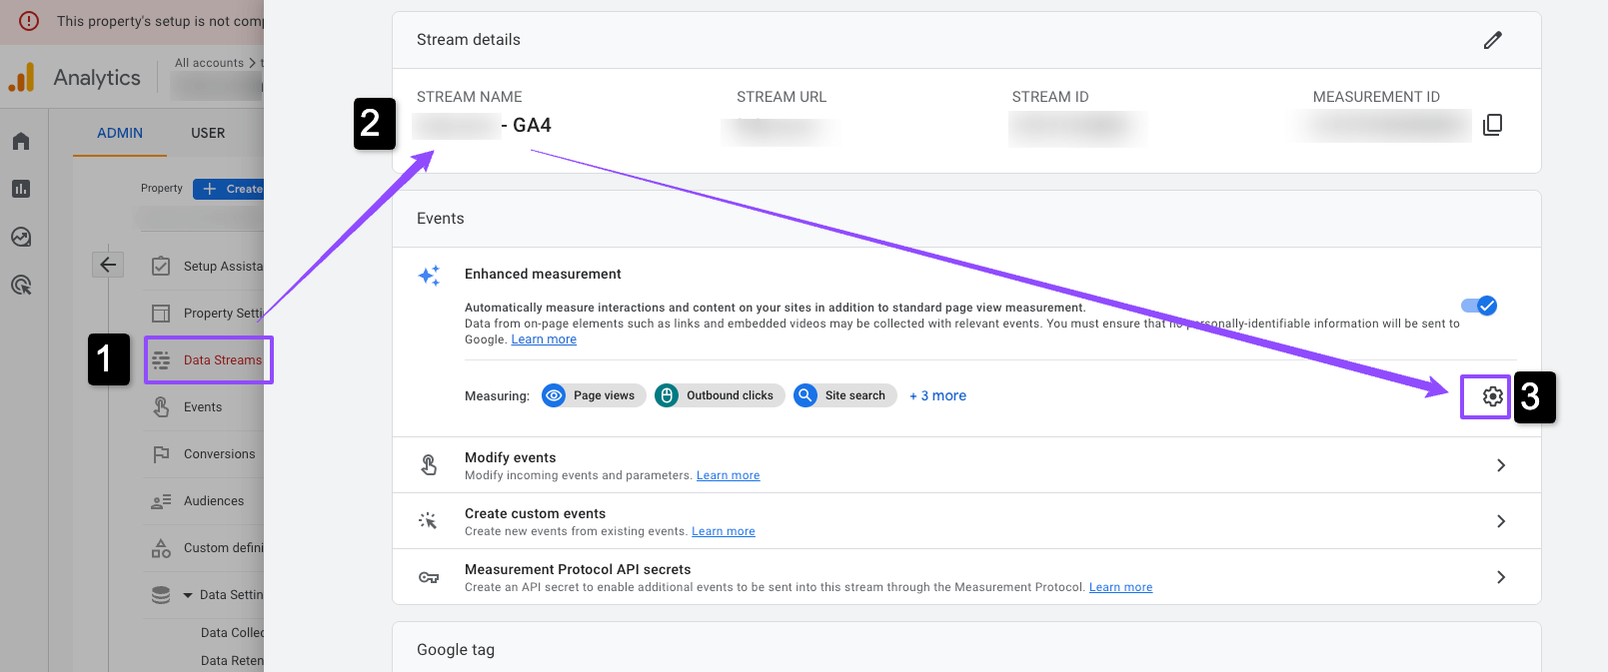Viewport: 1608px width, 672px height.
Task: Open Learn more in Modify events
Action: pyautogui.click(x=728, y=475)
